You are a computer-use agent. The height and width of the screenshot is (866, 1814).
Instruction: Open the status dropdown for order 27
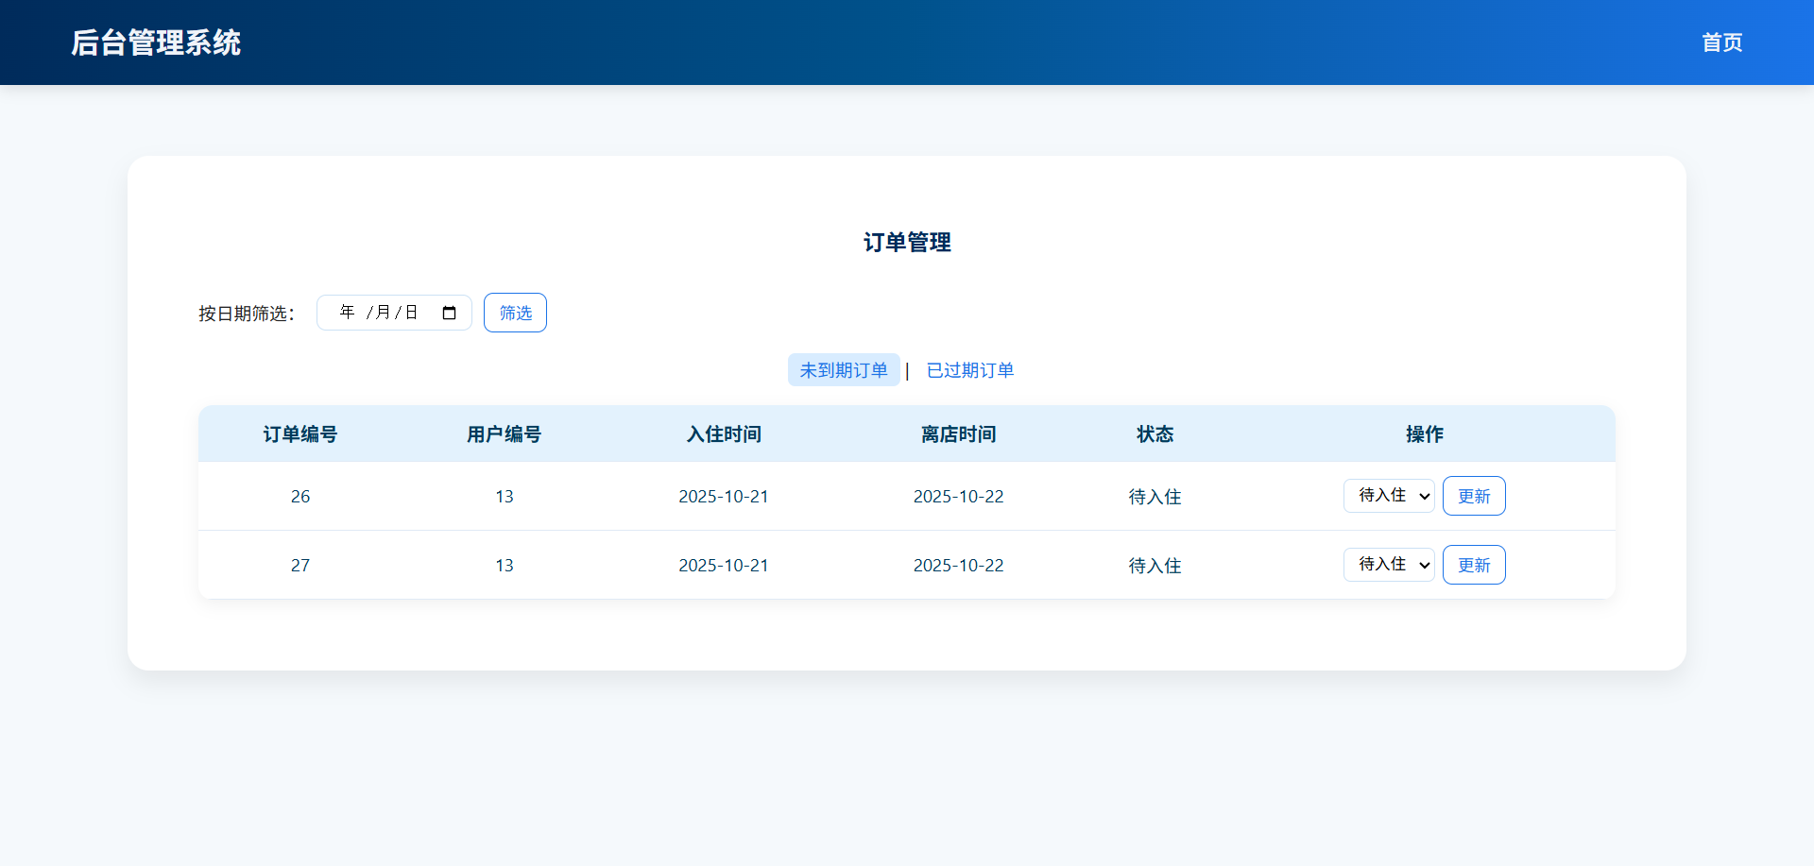(1389, 564)
